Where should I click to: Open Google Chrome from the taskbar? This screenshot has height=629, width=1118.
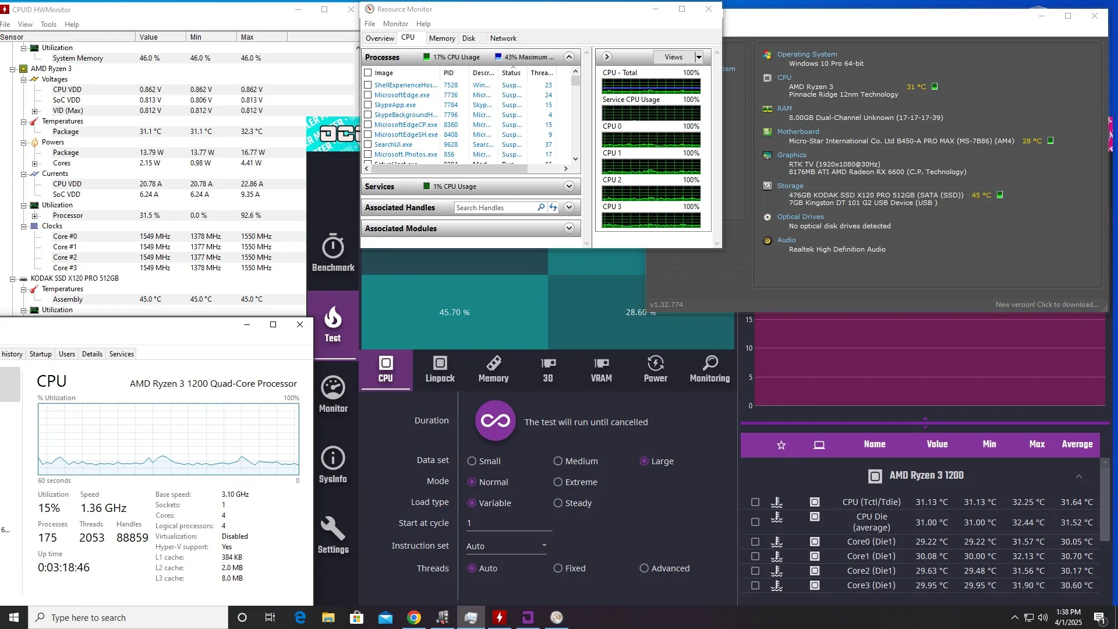[414, 617]
